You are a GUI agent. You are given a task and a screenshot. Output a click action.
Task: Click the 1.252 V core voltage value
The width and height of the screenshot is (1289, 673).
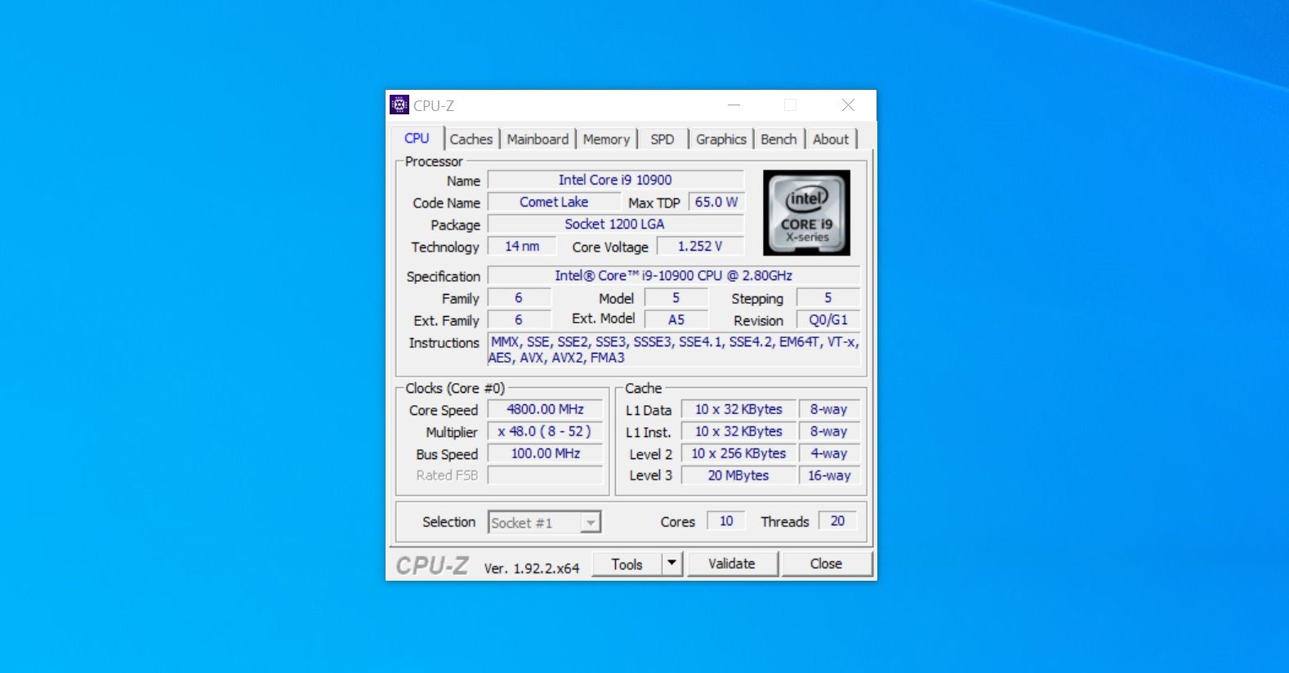point(700,246)
